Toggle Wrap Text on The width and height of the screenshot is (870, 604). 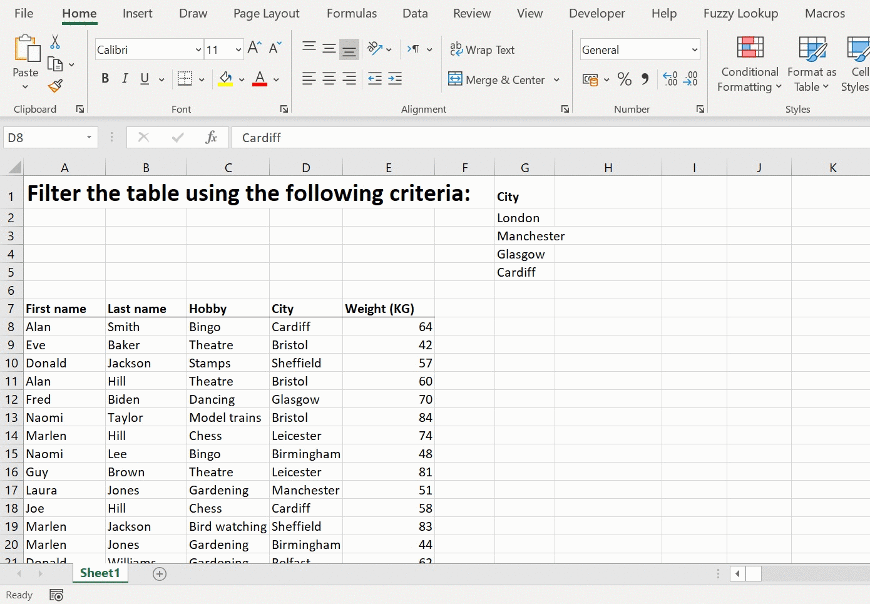(482, 49)
